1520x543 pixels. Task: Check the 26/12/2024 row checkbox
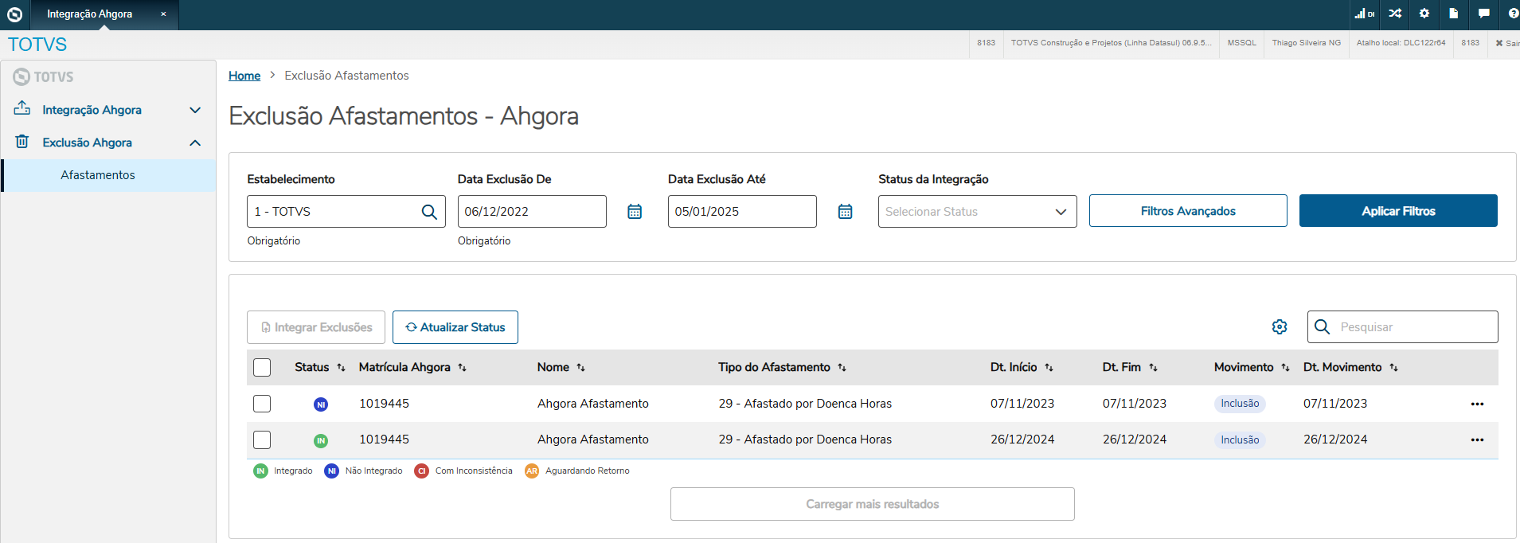click(262, 439)
